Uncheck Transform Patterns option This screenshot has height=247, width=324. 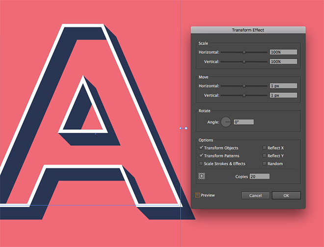tap(201, 156)
